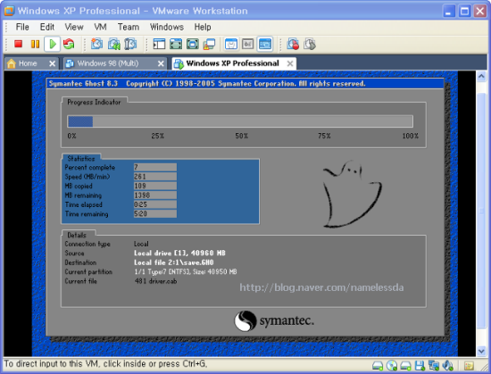Open the File menu
491x374 pixels.
point(22,27)
